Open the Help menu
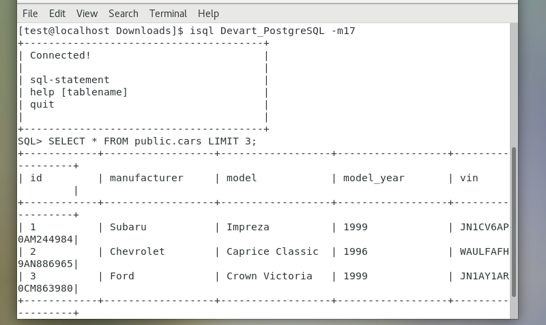The height and width of the screenshot is (325, 546). click(x=208, y=14)
